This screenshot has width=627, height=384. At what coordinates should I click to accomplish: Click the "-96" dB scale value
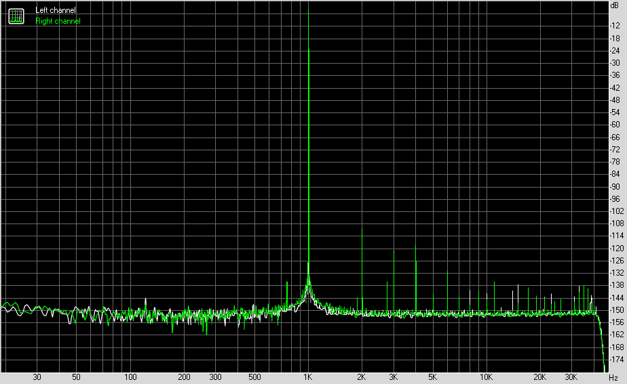pyautogui.click(x=615, y=199)
